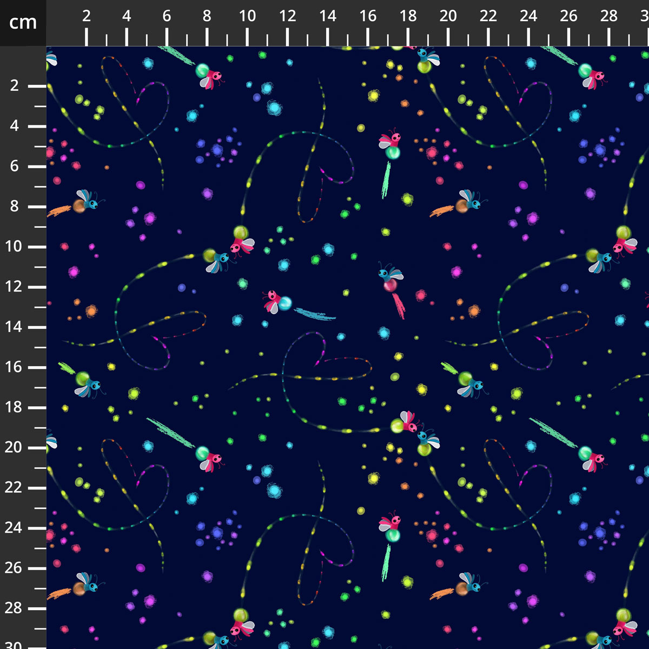Viewport: 649px width, 649px height.
Task: Select the 8 label on the left ruler
Action: click(14, 206)
